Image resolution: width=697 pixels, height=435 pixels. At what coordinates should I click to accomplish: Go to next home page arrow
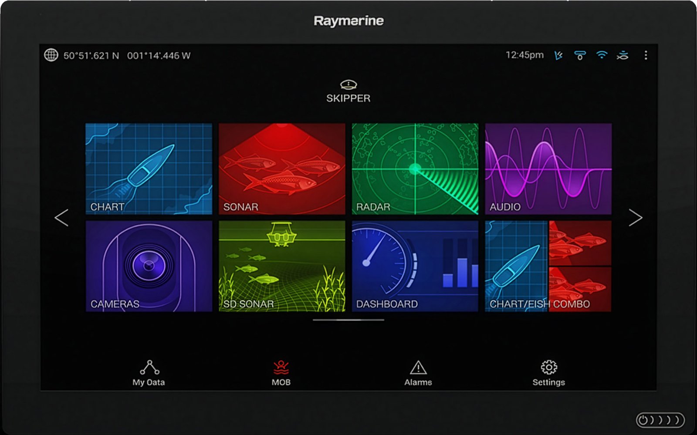(x=636, y=218)
